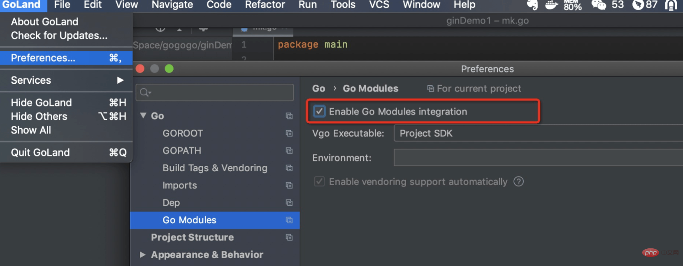683x266 pixels.
Task: Click the green zoom button of Preferences
Action: (169, 69)
